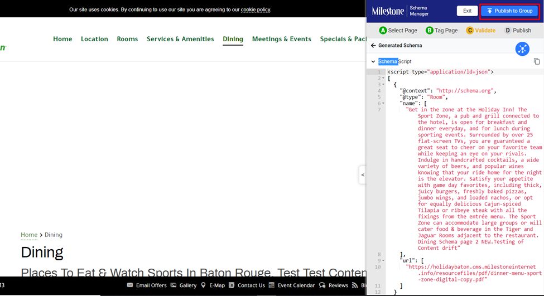Click the Home breadcrumb link

click(29, 235)
